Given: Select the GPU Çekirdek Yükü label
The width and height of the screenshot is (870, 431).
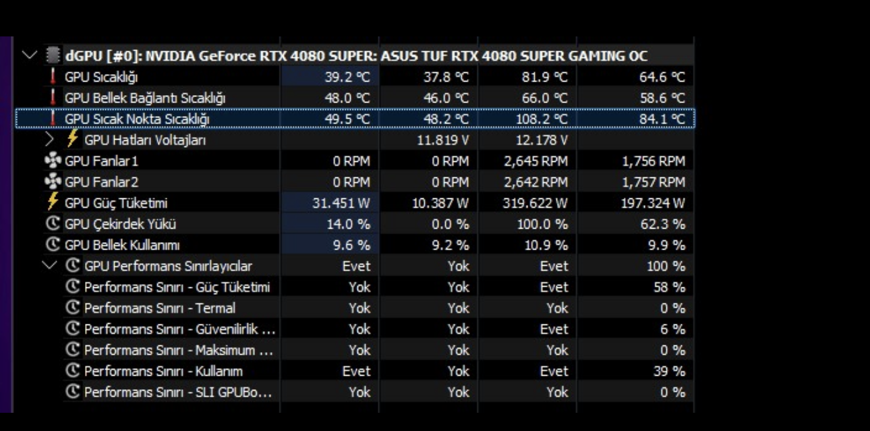Looking at the screenshot, I should tap(120, 224).
